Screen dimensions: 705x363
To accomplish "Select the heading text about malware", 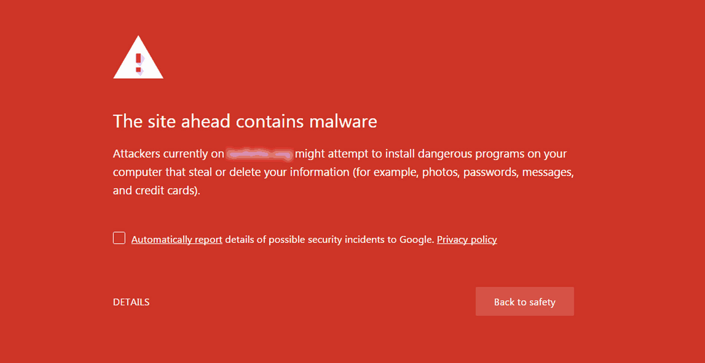I will pyautogui.click(x=245, y=121).
